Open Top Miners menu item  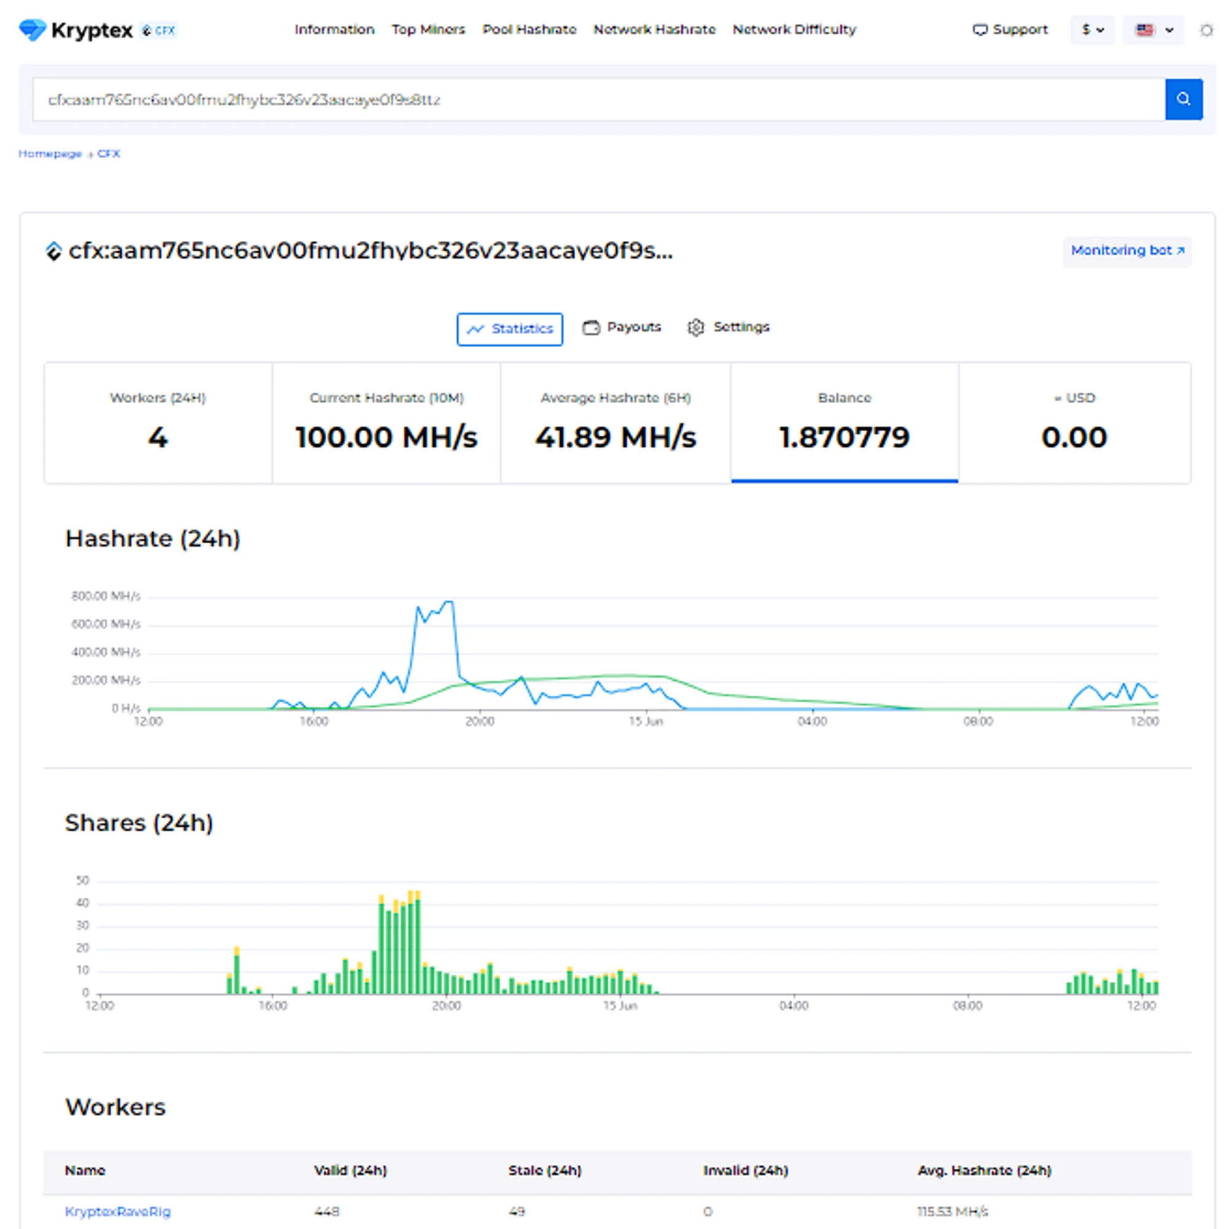(428, 30)
